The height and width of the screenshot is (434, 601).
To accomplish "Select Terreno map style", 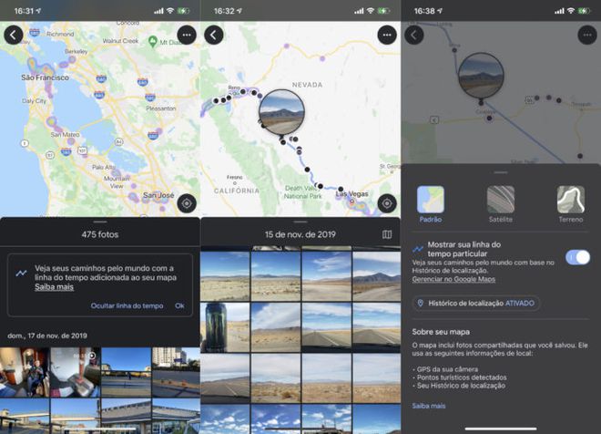I will [571, 204].
